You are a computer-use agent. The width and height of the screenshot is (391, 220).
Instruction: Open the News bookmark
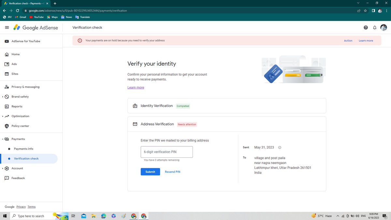click(x=66, y=17)
